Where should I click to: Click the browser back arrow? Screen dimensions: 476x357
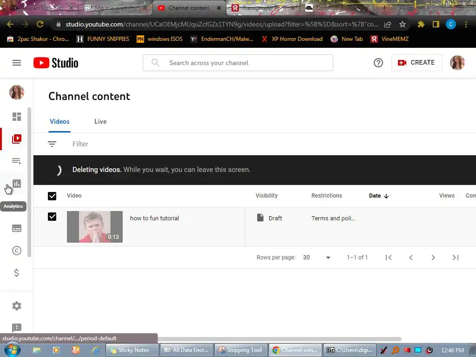10,24
